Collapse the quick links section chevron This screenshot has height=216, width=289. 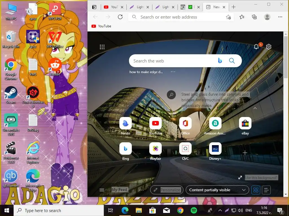(255, 108)
